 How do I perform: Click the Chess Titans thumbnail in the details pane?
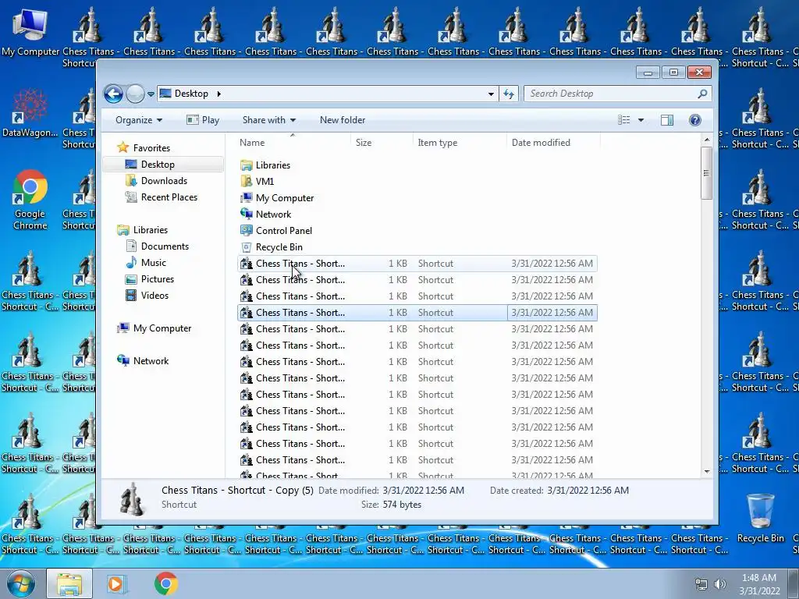[x=131, y=498]
